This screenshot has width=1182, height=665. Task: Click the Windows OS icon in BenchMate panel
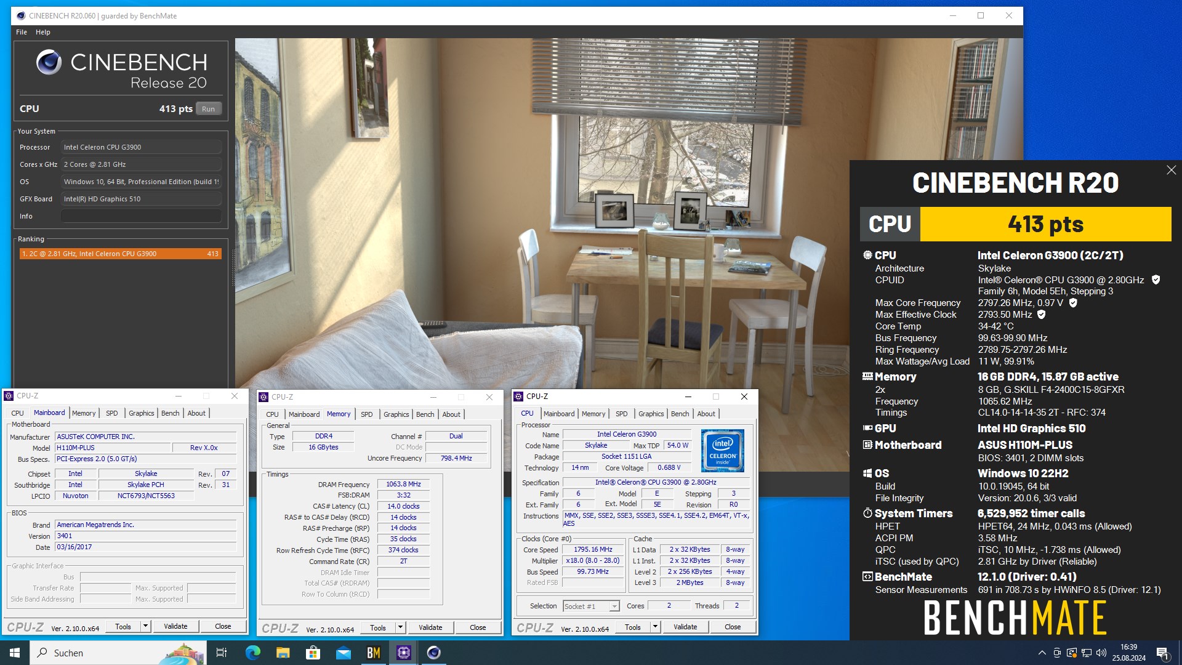point(867,473)
